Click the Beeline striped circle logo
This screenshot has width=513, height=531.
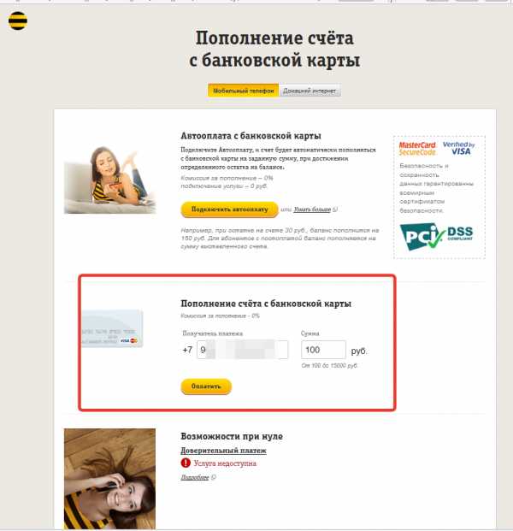point(18,21)
